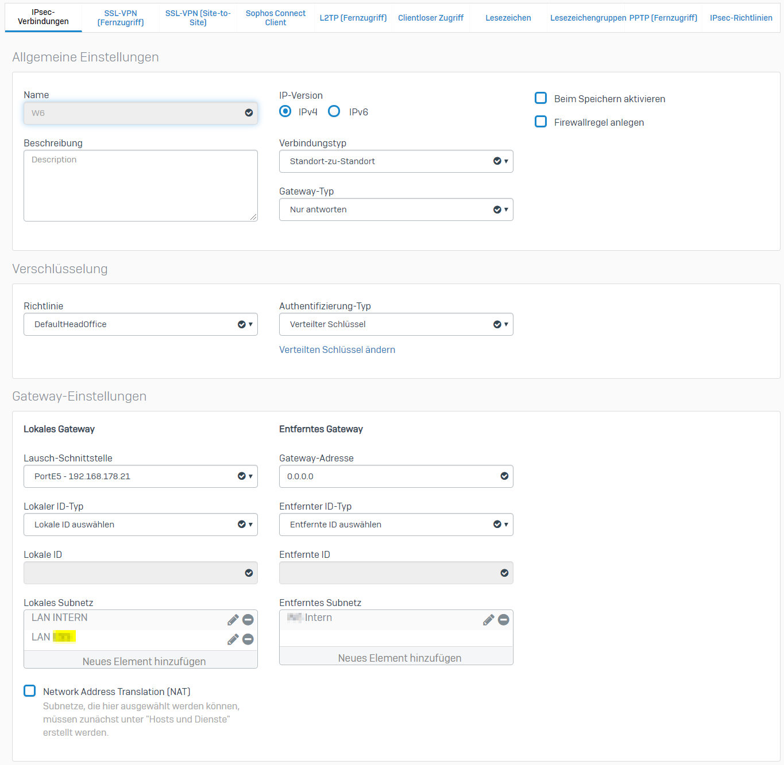The height and width of the screenshot is (765, 784).
Task: Select the IPv6 radio button
Action: (x=334, y=111)
